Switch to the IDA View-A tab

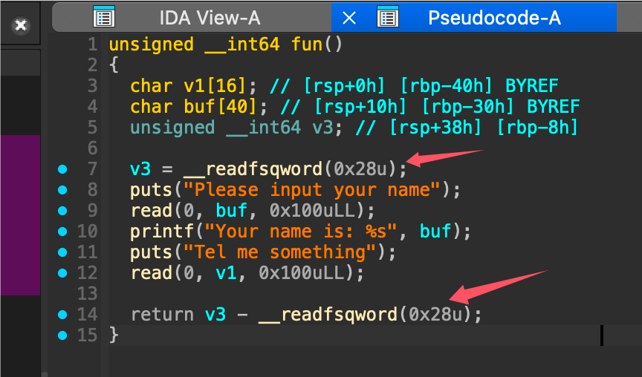click(210, 18)
